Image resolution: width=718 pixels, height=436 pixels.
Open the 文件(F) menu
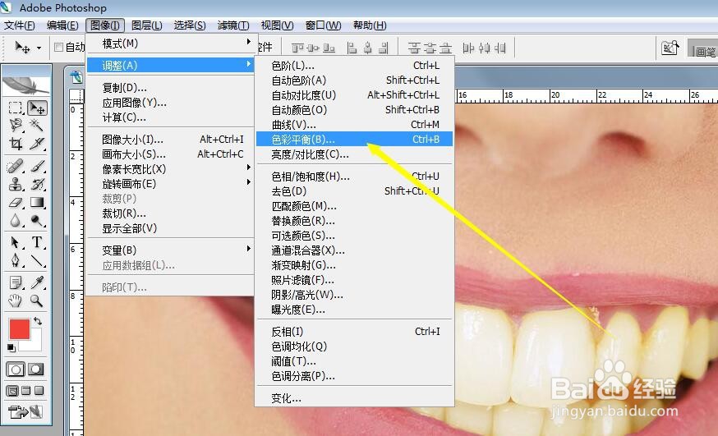pyautogui.click(x=19, y=25)
